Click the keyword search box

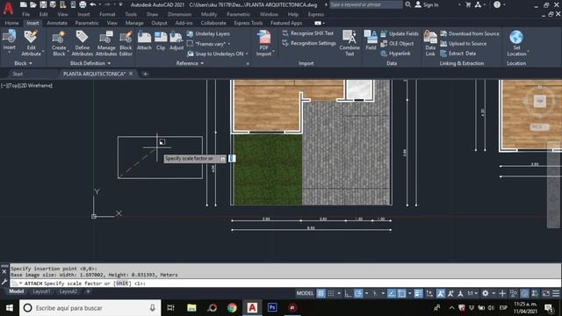coord(365,4)
